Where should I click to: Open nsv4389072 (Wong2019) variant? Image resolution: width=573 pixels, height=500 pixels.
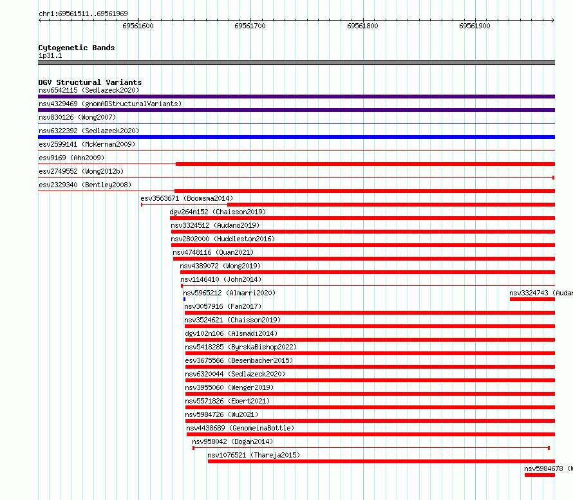(x=220, y=266)
